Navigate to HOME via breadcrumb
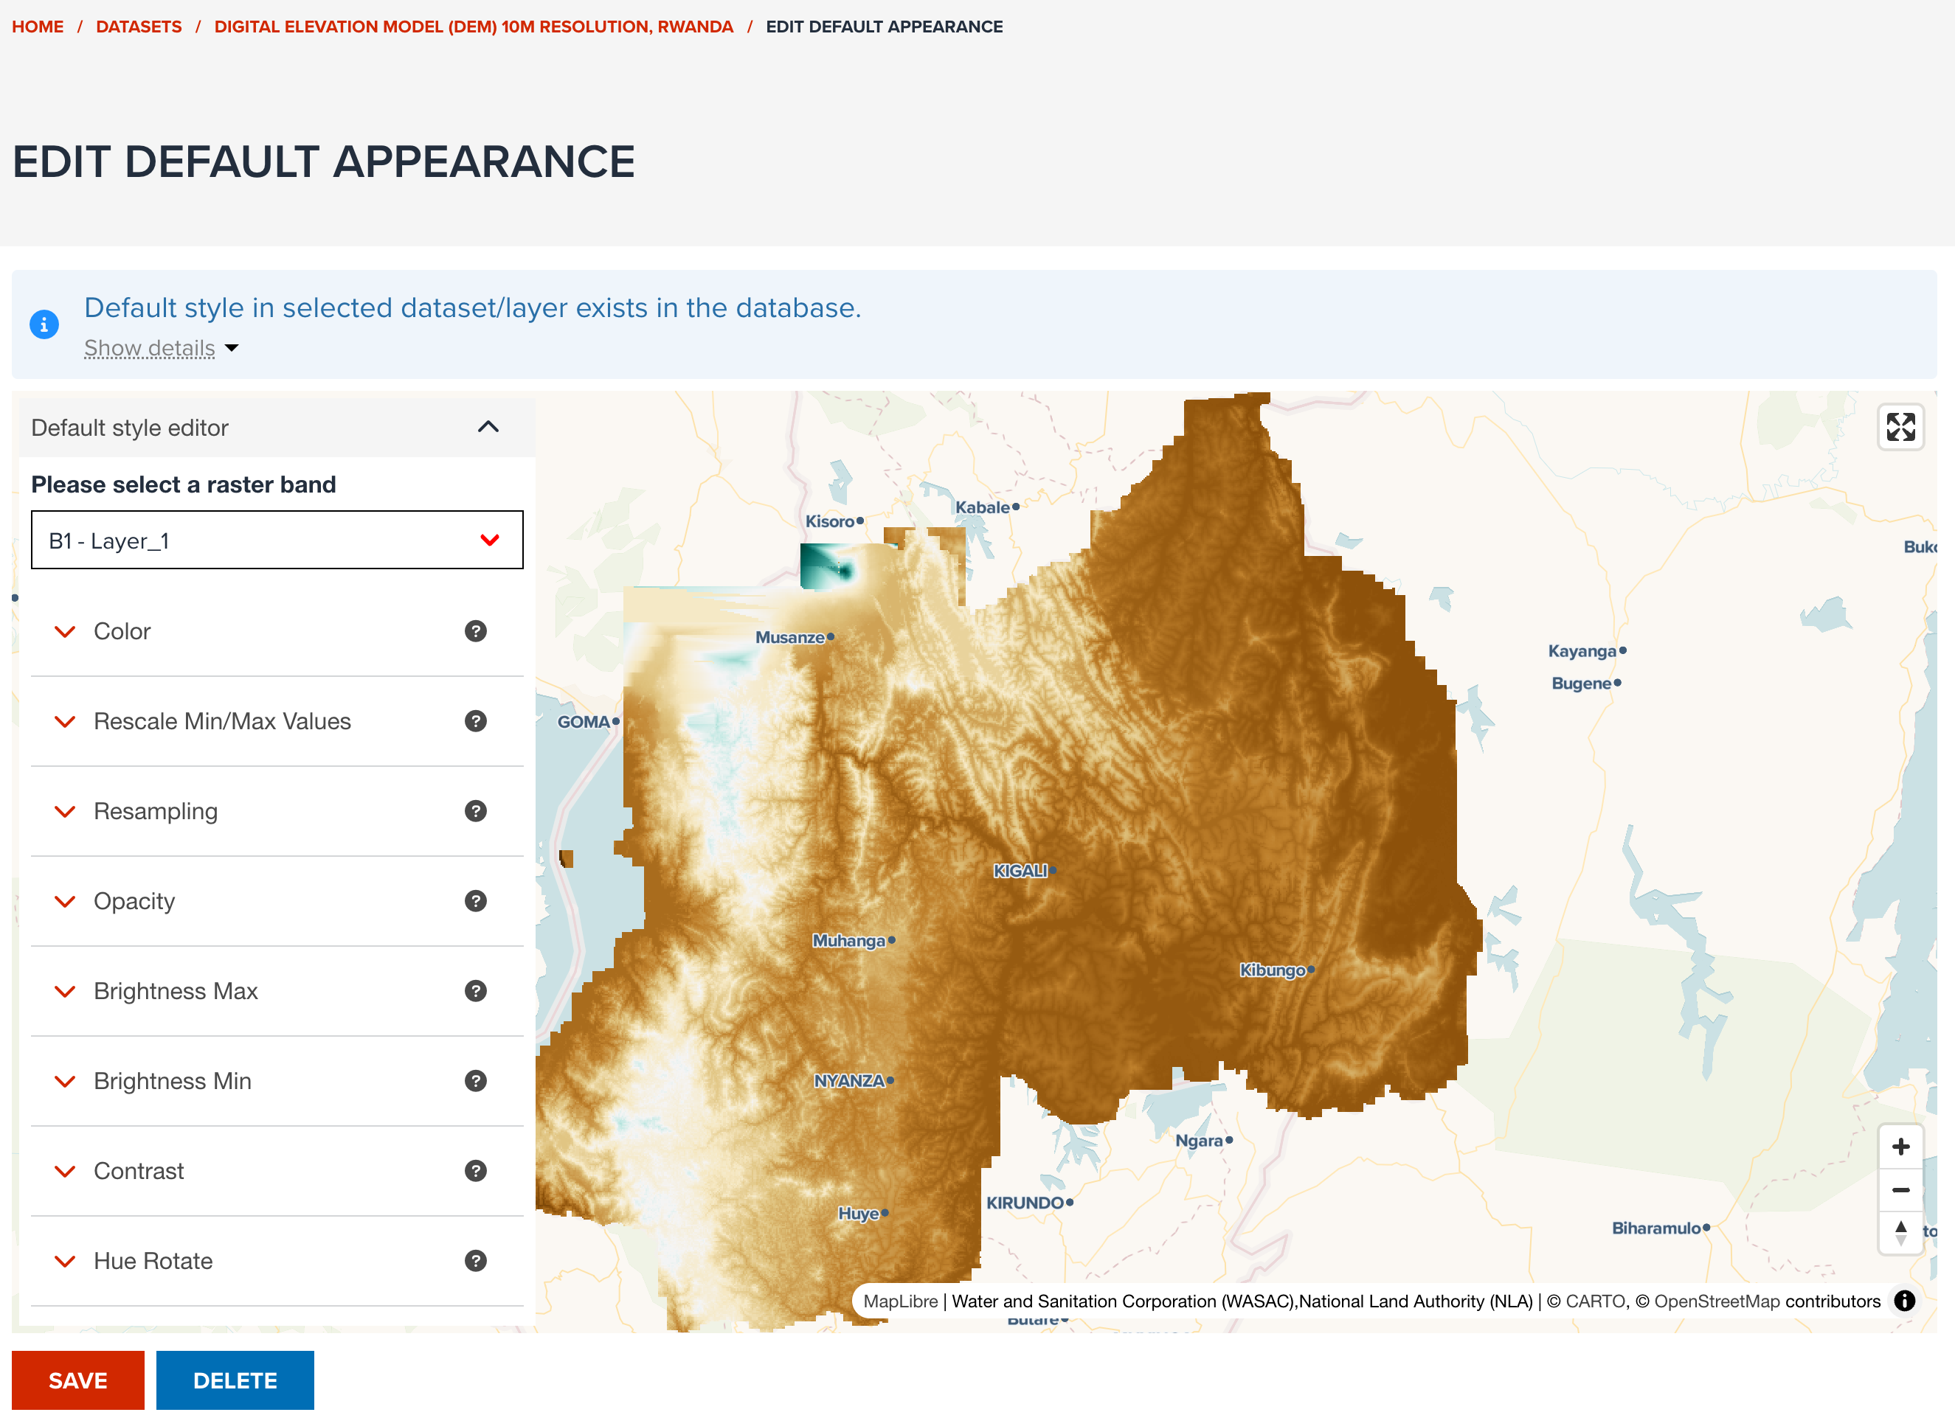The image size is (1955, 1415). pyautogui.click(x=37, y=27)
